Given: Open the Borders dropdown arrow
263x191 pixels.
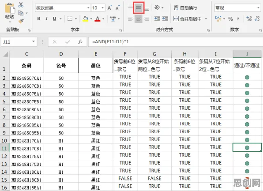Looking at the screenshot, I should pyautogui.click(x=76, y=19).
